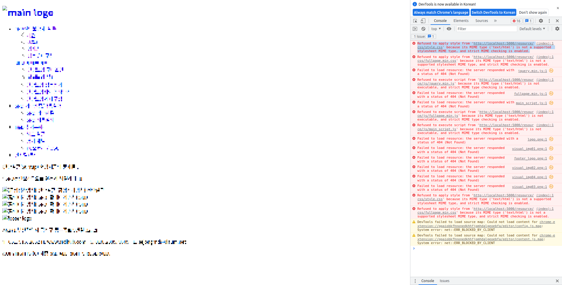Open fullpage.min.js:1 source link
Screen dimensions: 562x285
pos(530,94)
